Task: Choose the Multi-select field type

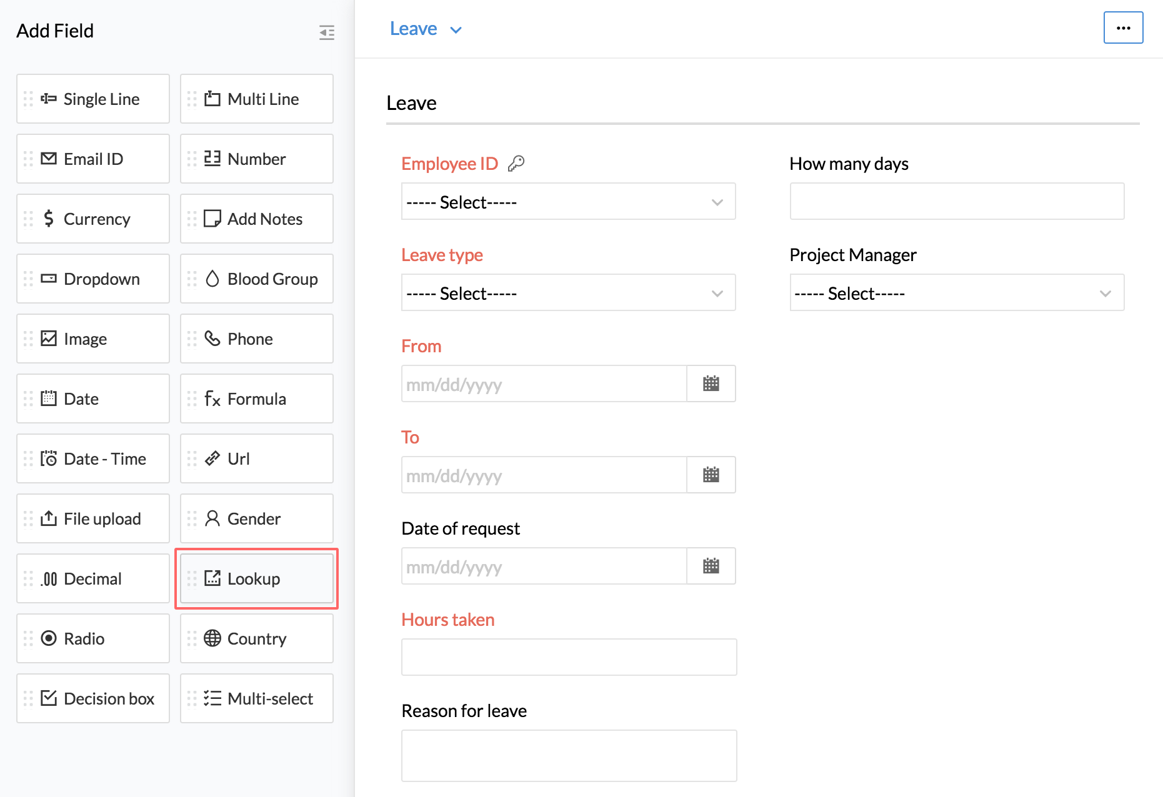Action: (256, 698)
